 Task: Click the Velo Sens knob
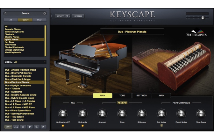[201, 113]
